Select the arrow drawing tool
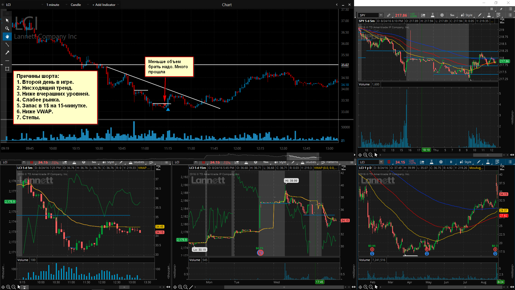The height and width of the screenshot is (290, 515). (7, 53)
